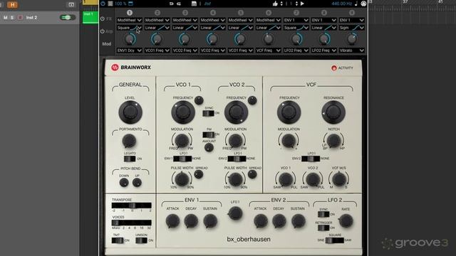Click the window size icon next to 100 %
Viewport: 456px width, 256px height.
[130, 4]
